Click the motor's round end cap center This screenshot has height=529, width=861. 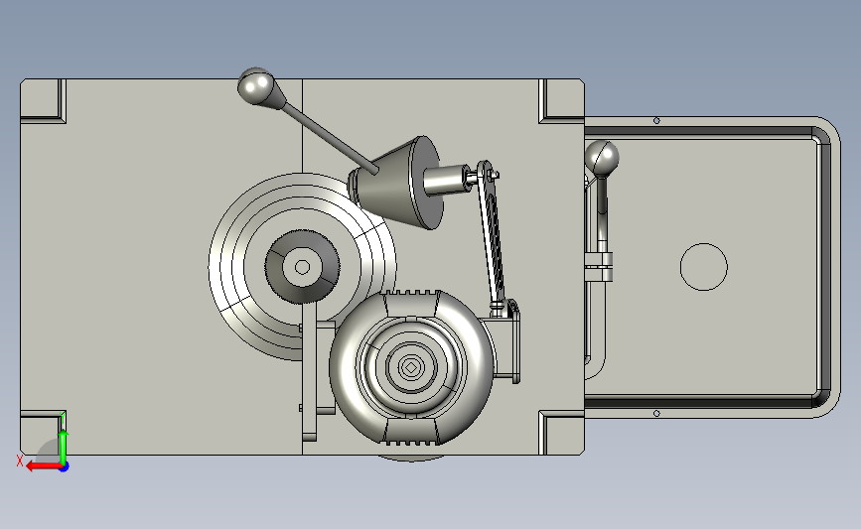coord(410,366)
